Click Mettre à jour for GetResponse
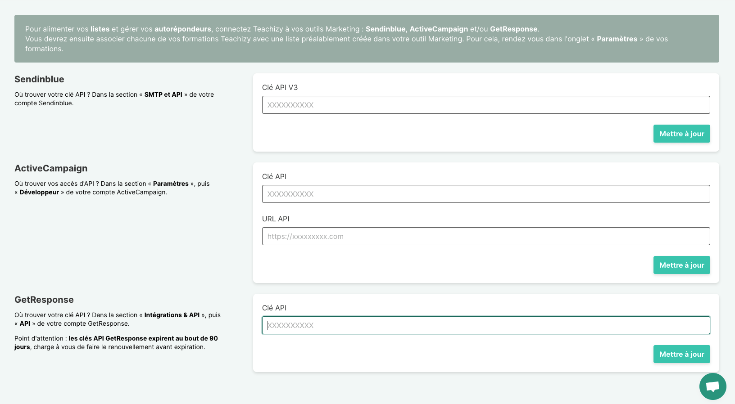Image resolution: width=735 pixels, height=404 pixels. [x=681, y=354]
